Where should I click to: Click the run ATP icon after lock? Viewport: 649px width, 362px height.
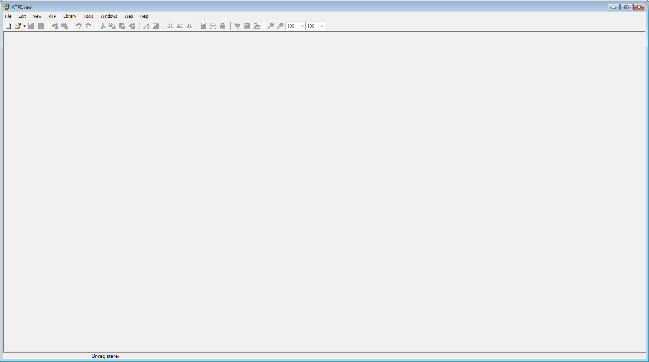point(237,26)
